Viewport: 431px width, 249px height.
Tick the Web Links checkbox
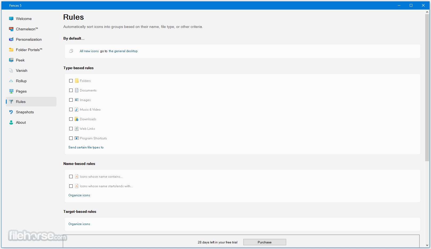coord(71,129)
